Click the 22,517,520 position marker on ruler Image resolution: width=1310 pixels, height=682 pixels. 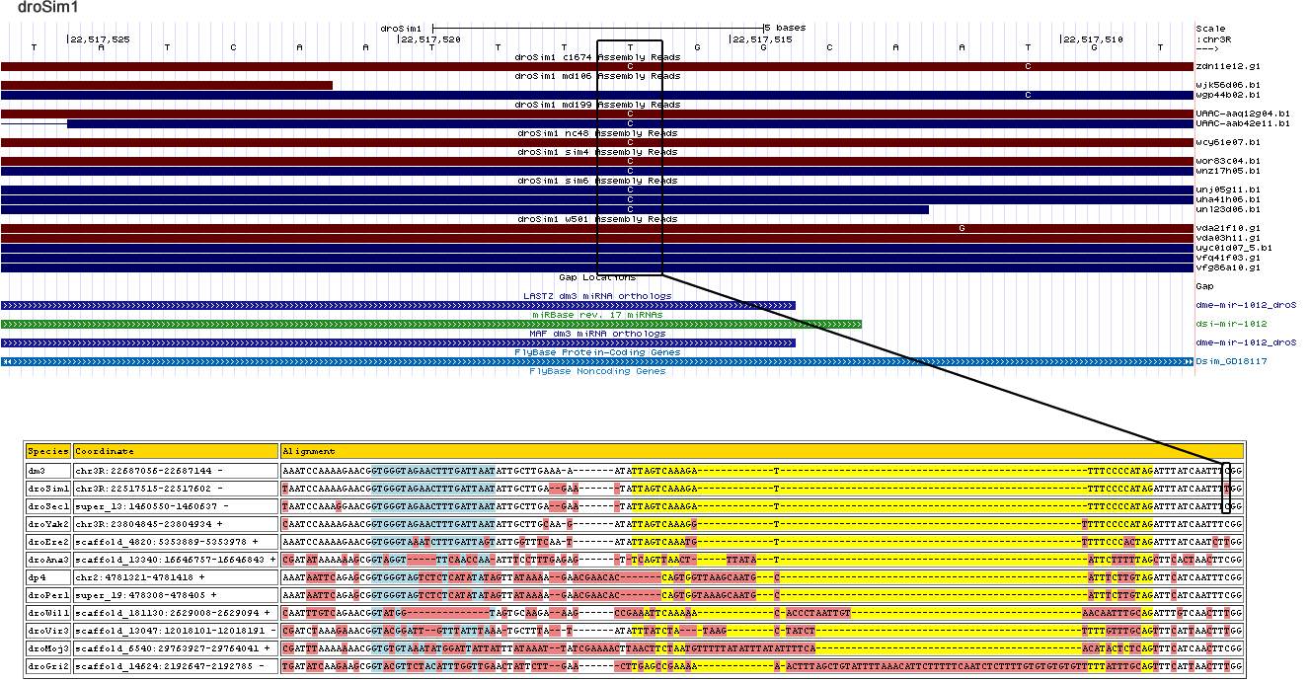[x=430, y=39]
